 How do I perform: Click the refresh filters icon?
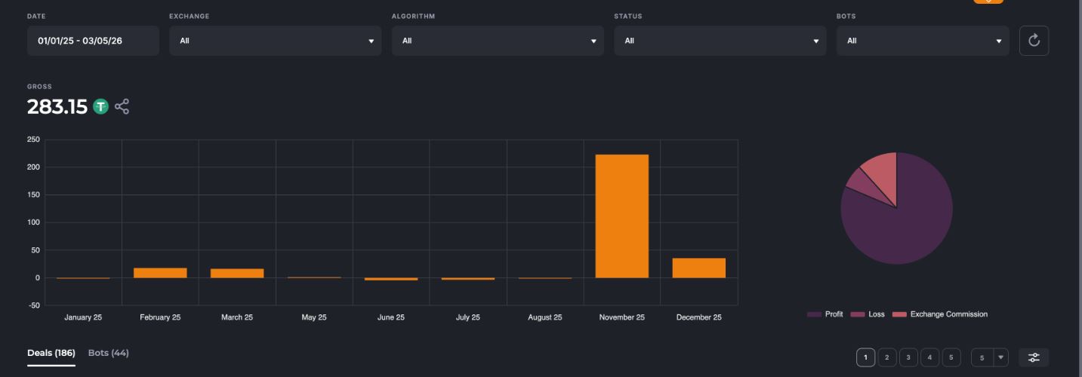(1034, 41)
